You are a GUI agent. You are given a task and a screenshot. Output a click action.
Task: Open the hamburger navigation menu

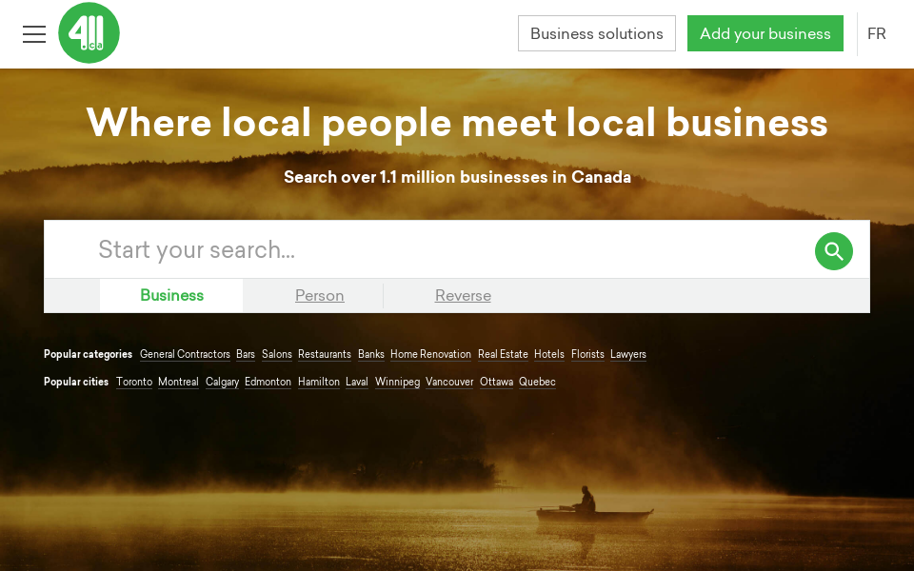[34, 34]
